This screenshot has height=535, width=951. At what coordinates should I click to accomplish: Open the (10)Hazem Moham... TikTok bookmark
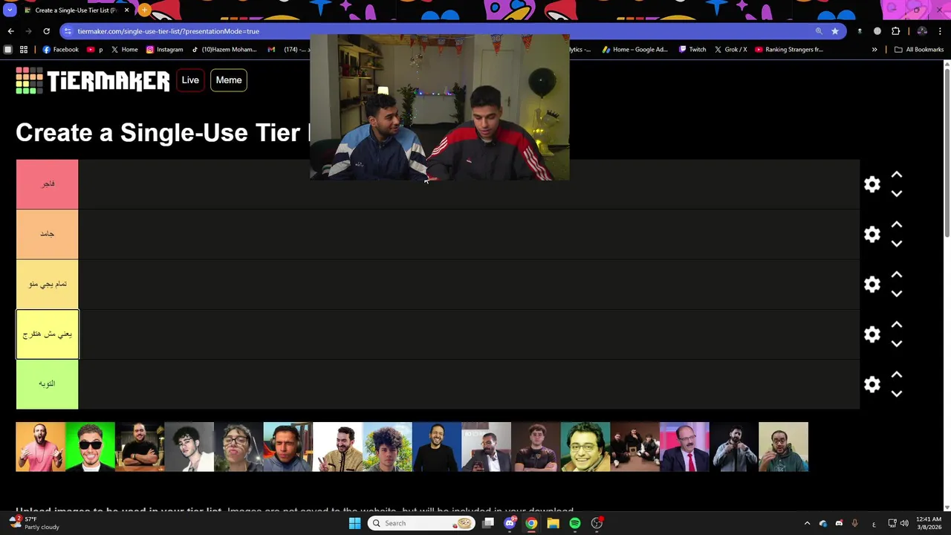[x=224, y=50]
